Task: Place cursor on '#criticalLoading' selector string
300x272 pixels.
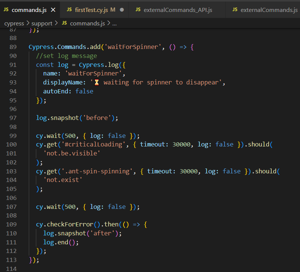Action: pyautogui.click(x=94, y=144)
